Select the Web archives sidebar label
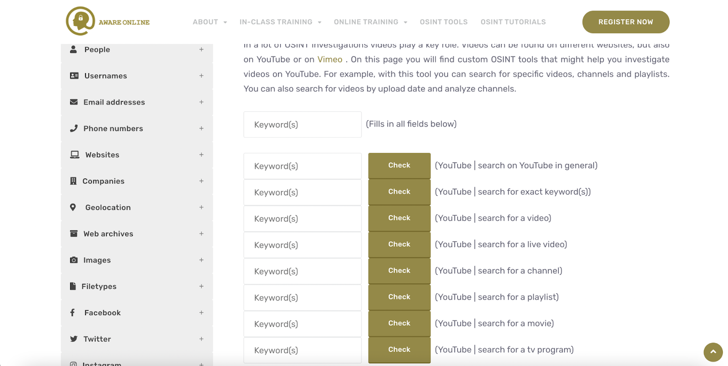The image size is (728, 366). [108, 234]
